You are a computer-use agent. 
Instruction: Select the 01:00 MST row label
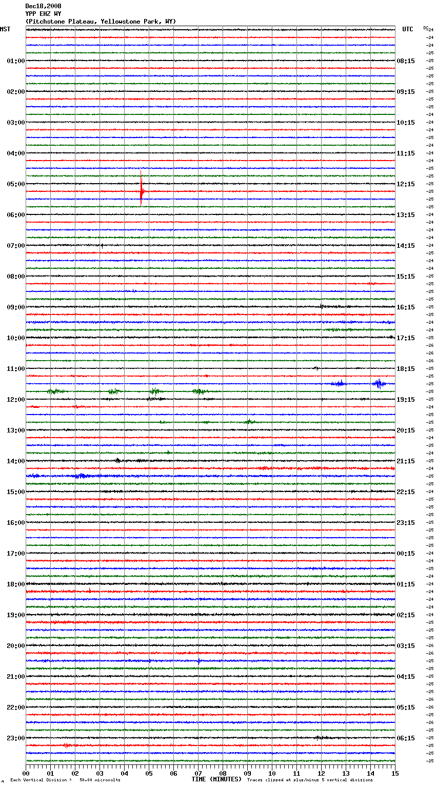16,61
